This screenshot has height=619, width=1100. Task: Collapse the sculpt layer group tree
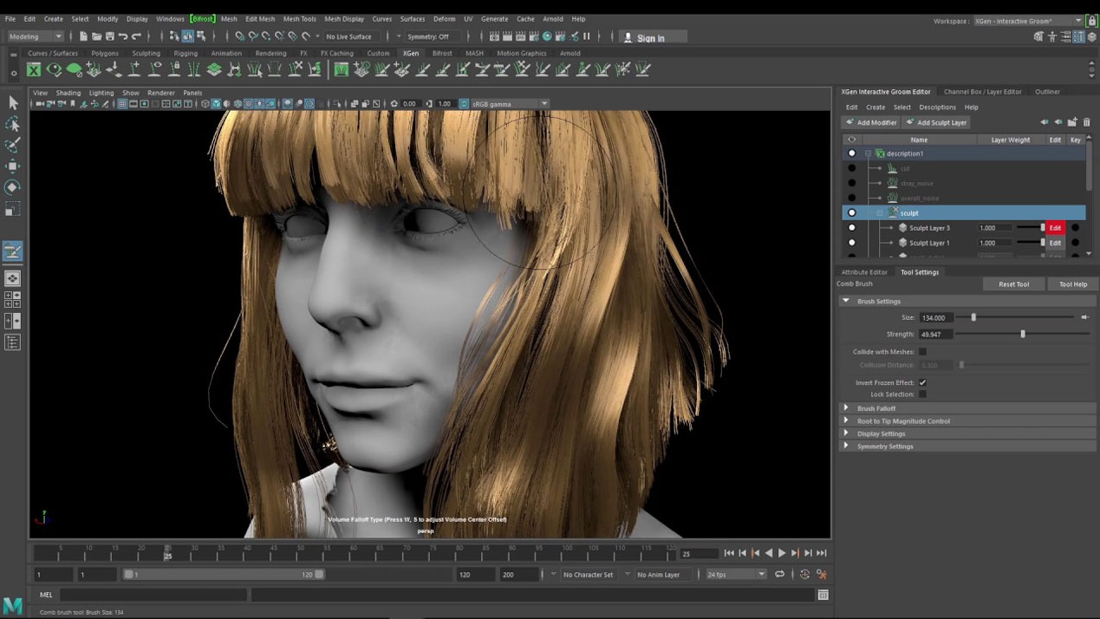[x=879, y=212]
